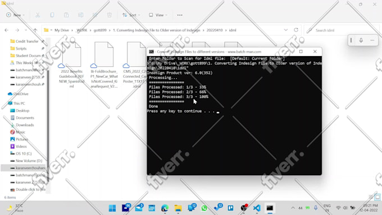Click the command prompt taskbar icon

270,208
